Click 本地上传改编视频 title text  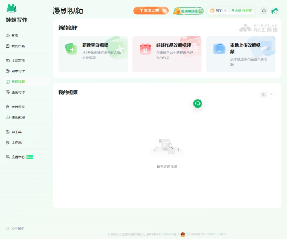[245, 49]
